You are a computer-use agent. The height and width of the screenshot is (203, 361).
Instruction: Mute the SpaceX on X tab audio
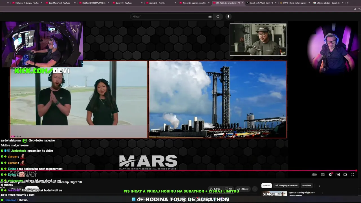pos(272,3)
